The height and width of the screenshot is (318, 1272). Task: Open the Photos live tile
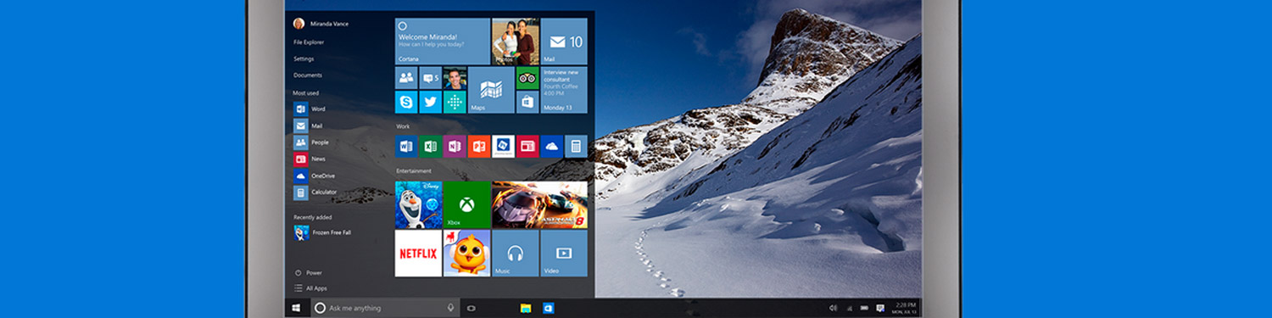515,42
